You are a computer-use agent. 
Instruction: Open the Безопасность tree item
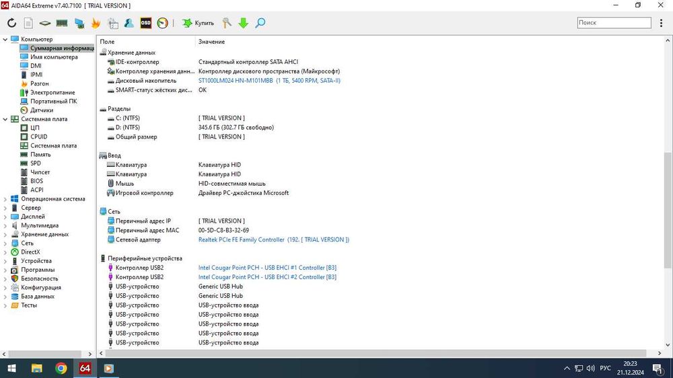tap(40, 279)
